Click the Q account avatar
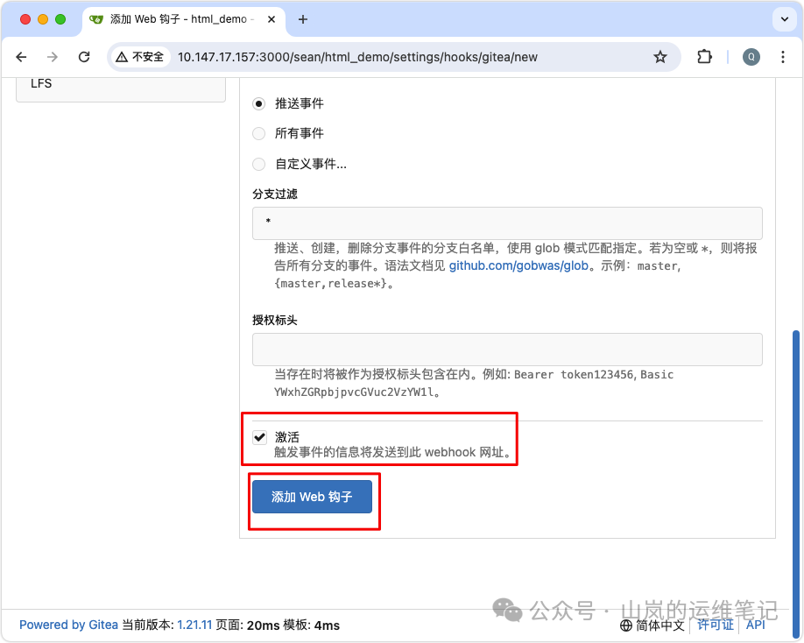The image size is (804, 643). click(x=751, y=56)
